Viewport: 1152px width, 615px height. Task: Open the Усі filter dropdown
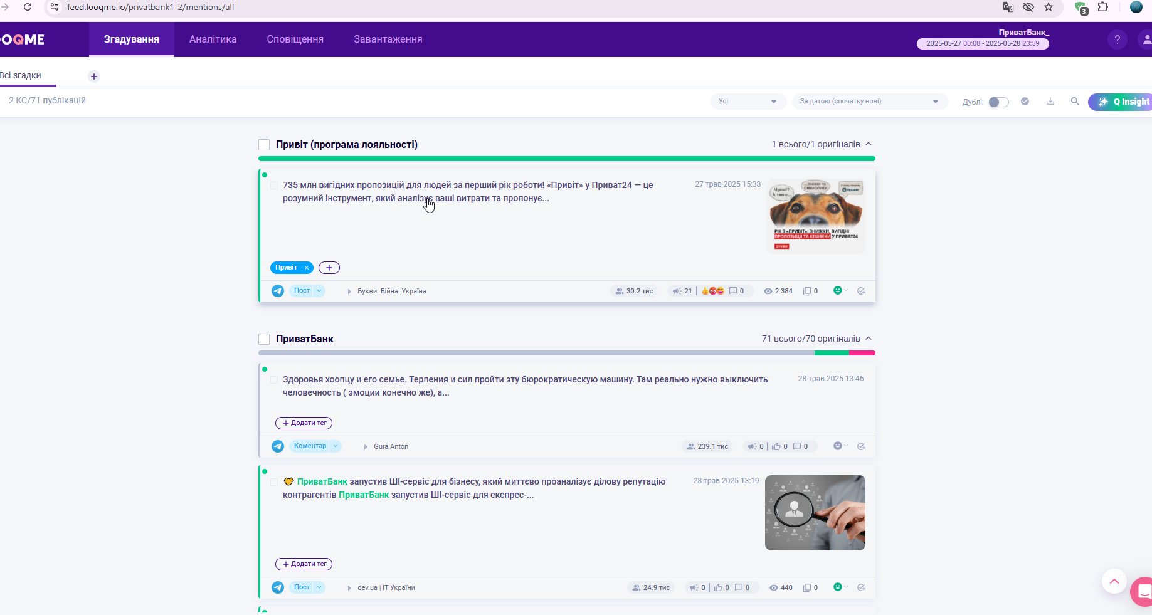[748, 102]
